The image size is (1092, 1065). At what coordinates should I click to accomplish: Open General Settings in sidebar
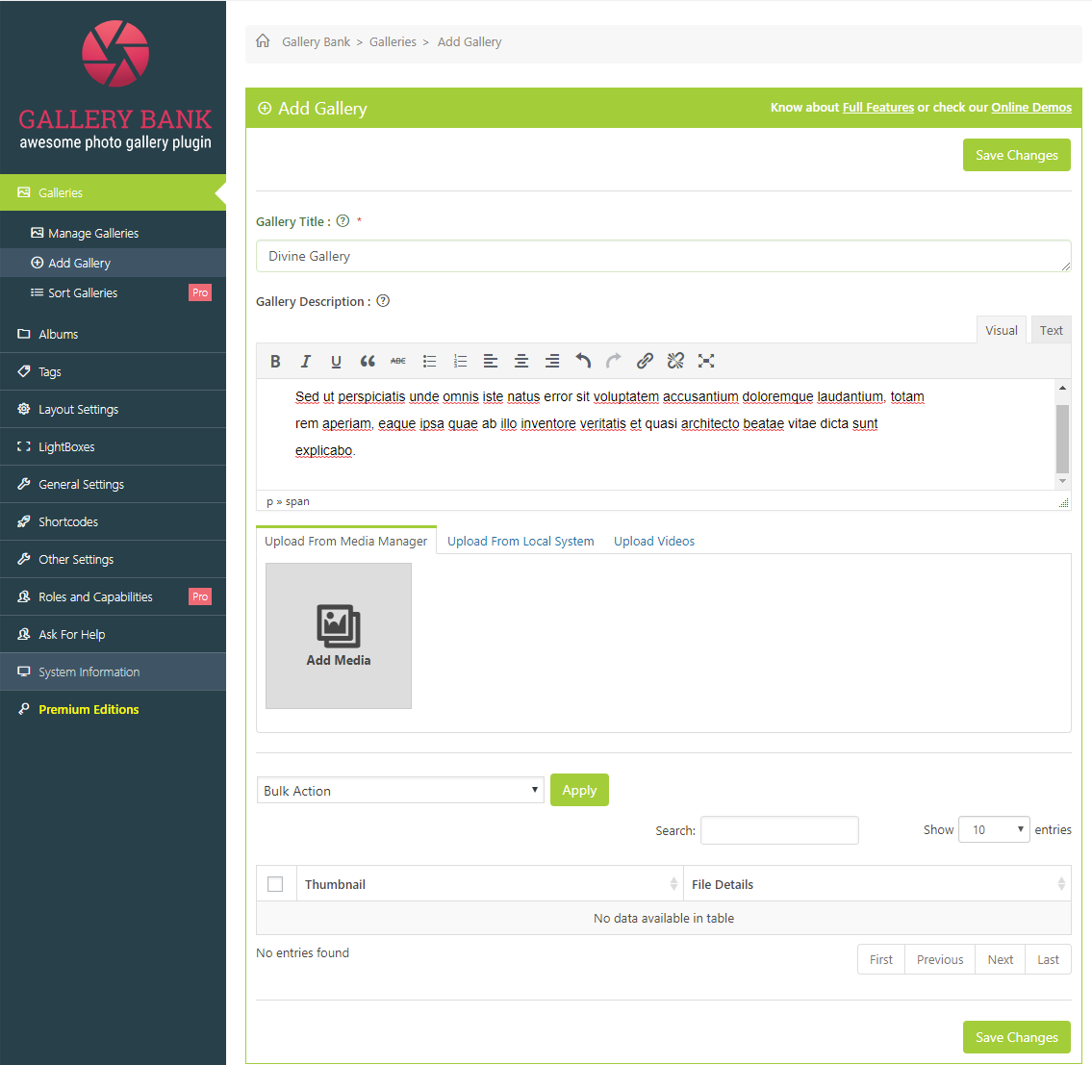point(113,484)
